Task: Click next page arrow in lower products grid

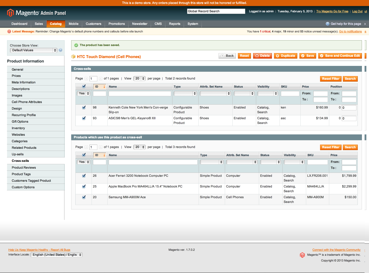Action: 100,147
